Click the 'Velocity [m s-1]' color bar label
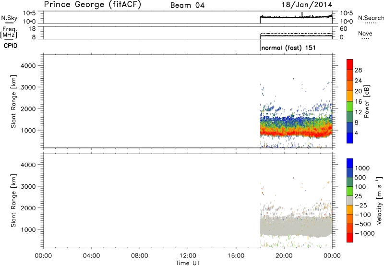The width and height of the screenshot is (384, 266). (379, 200)
